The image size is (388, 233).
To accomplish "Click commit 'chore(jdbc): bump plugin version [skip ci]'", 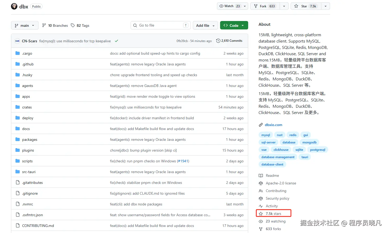I will coord(143,150).
